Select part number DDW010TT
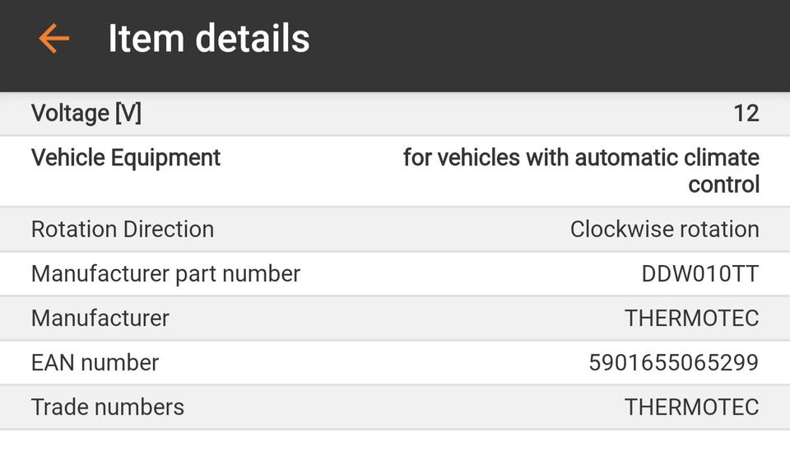790x461 pixels. pos(699,273)
